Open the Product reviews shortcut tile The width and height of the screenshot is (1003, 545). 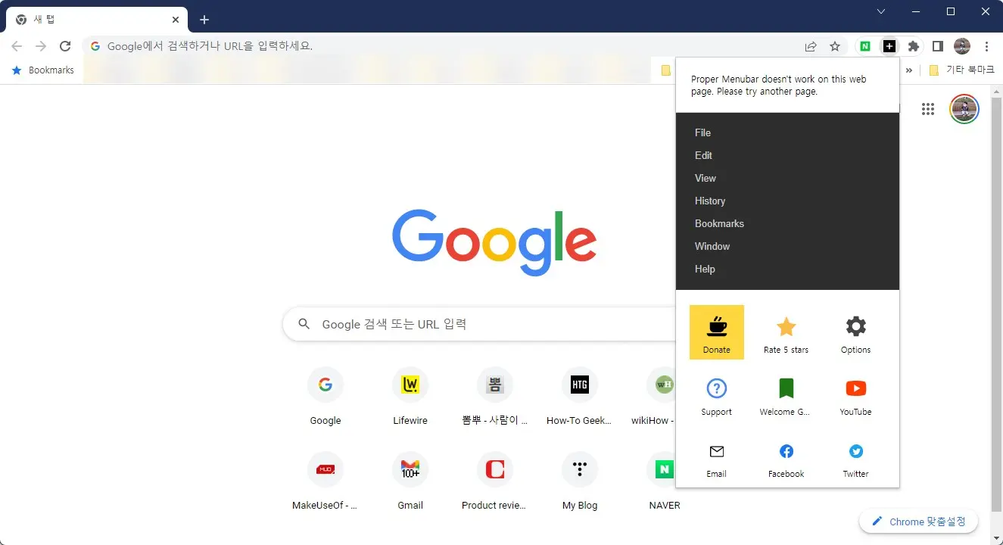coord(495,480)
